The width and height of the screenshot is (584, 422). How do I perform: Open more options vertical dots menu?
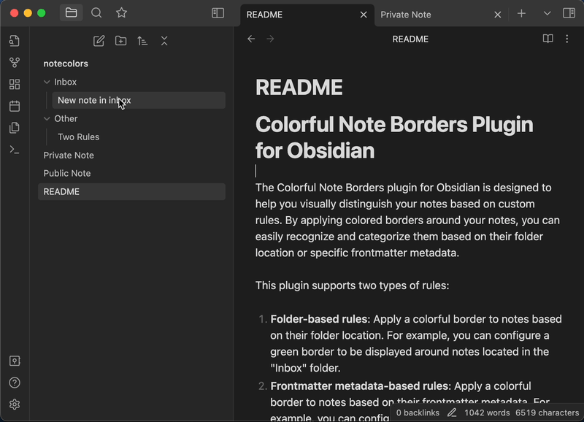567,39
